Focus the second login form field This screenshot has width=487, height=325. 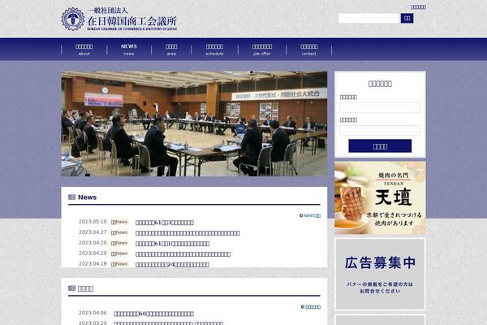point(380,130)
